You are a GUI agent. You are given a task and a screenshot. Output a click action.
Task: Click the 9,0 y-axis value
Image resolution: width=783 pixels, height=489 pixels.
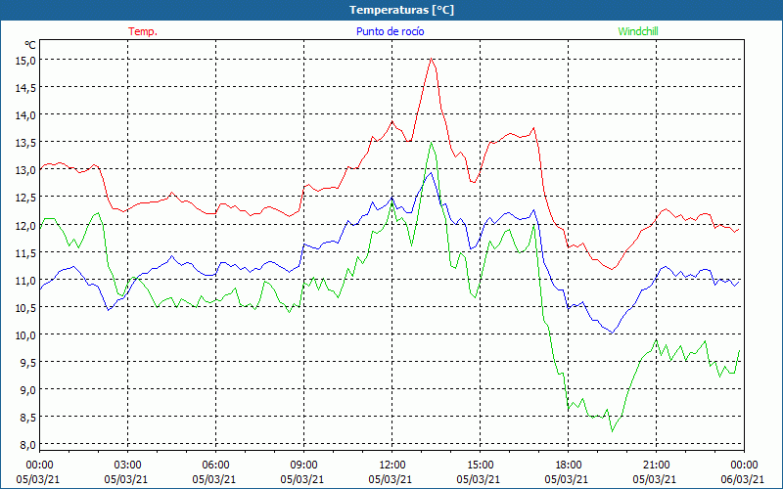pyautogui.click(x=29, y=390)
